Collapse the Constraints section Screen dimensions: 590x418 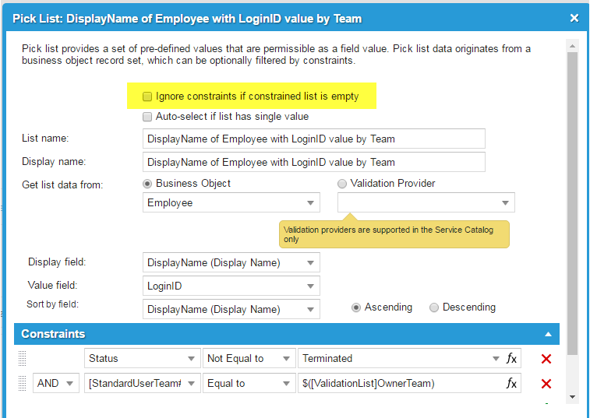coord(548,334)
